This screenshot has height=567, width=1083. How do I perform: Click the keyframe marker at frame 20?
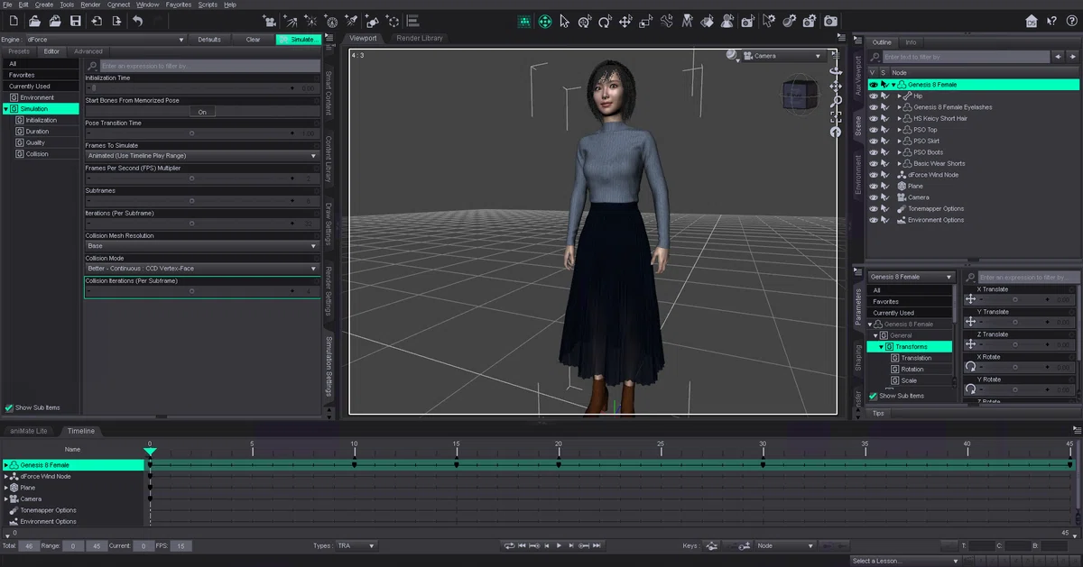click(x=559, y=465)
